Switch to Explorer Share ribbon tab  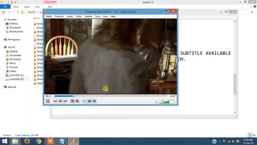[x=27, y=7]
